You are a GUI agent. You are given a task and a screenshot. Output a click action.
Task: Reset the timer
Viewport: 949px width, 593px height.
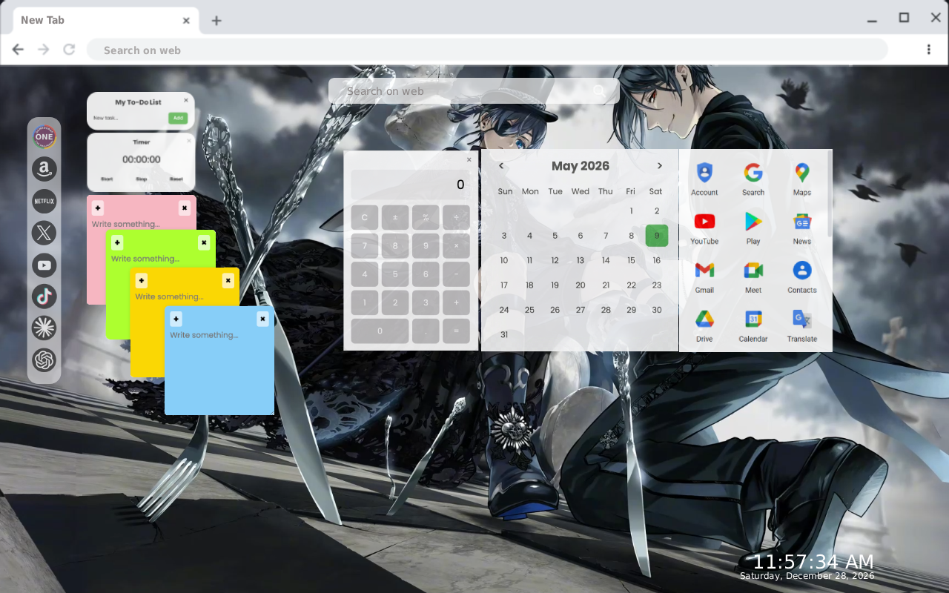pos(176,179)
